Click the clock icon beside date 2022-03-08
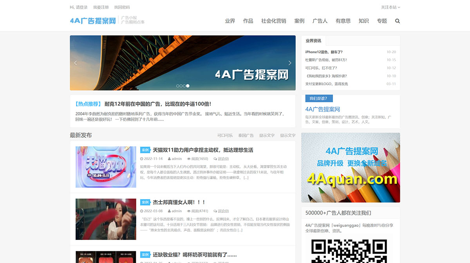Image resolution: width=470 pixels, height=263 pixels. coord(141,211)
